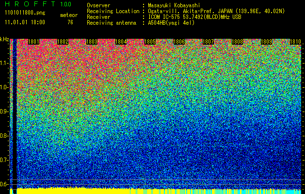The image size is (305, 194).
Task: Click the 1808 time marker
Action: point(237,42)
